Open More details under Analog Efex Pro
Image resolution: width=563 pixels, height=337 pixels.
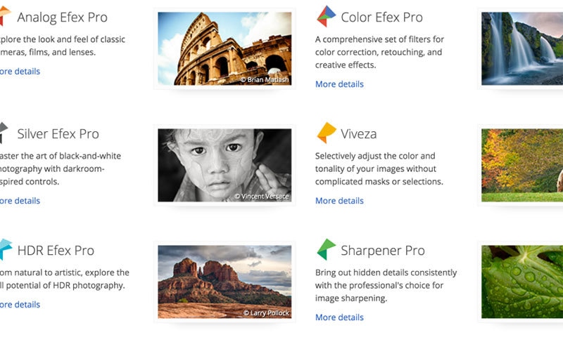[x=20, y=72]
